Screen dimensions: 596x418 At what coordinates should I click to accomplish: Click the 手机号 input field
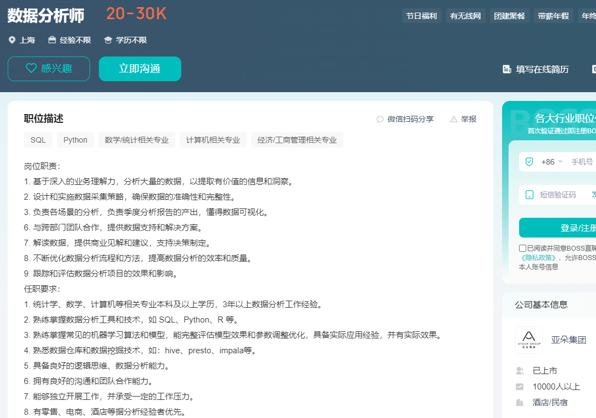[x=582, y=162]
